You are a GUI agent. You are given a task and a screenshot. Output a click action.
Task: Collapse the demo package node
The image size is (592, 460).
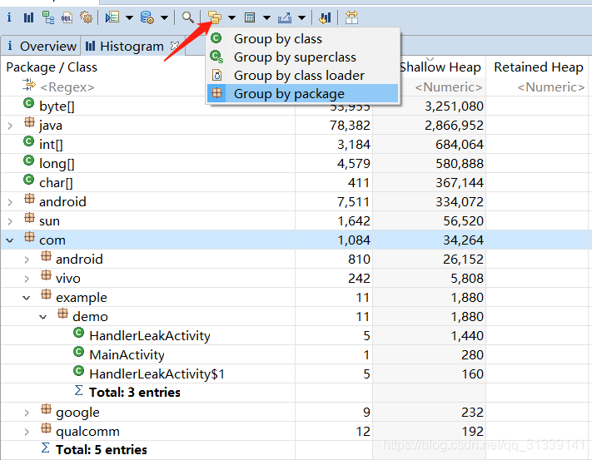point(43,317)
